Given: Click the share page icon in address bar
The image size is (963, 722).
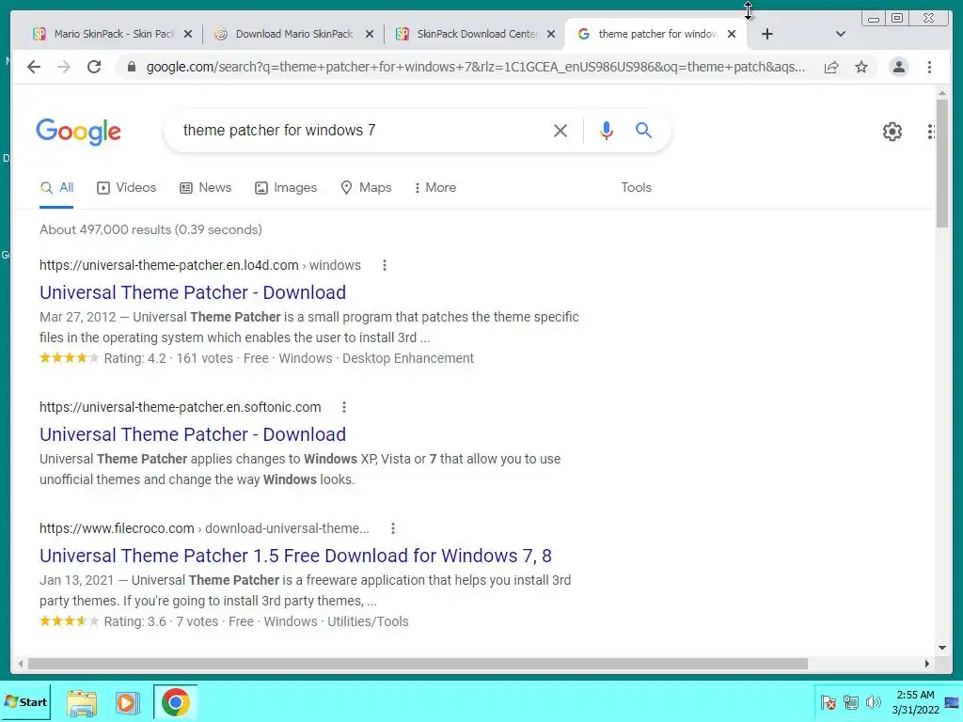Looking at the screenshot, I should coord(831,67).
